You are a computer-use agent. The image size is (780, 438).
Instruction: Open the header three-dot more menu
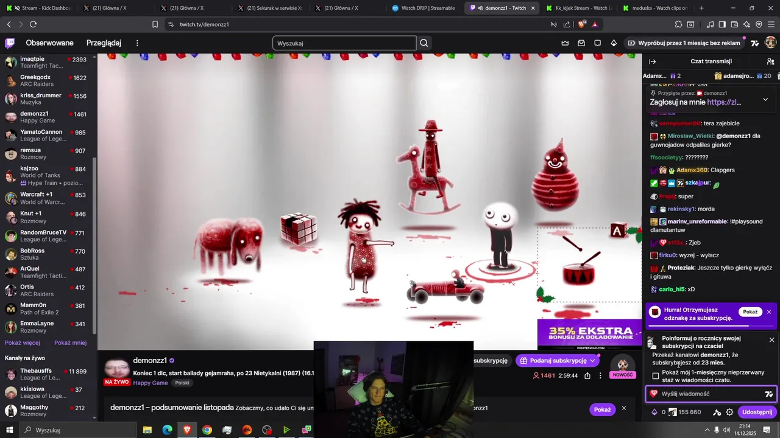coord(137,43)
